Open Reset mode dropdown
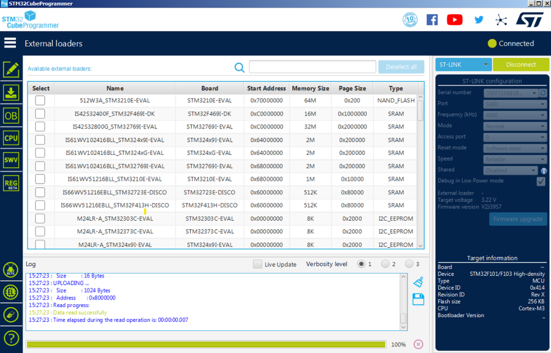Viewport: 551px width, 353px height. pos(515,148)
